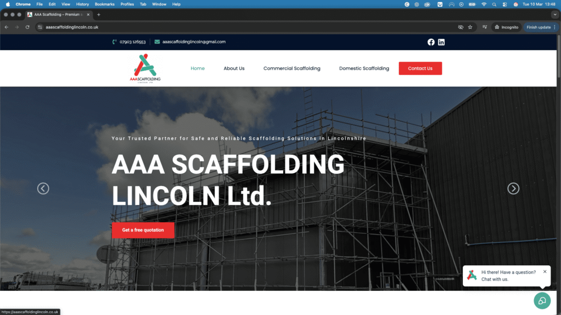
Task: Select the Commercial Scaffolding nav item
Action: [x=291, y=68]
